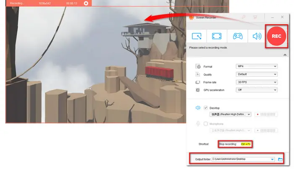Select the audio-only recording mode speaker icon
Screen dimensions: 294x169
pyautogui.click(x=257, y=36)
